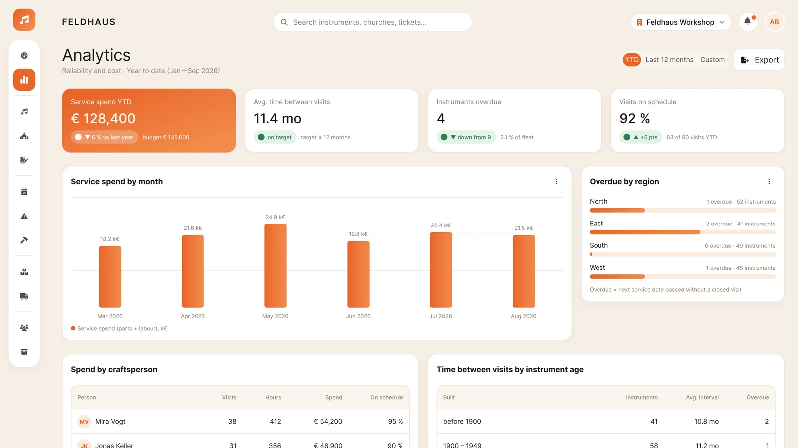Open the notifications bell
Viewport: 798px width, 448px height.
[x=748, y=22]
